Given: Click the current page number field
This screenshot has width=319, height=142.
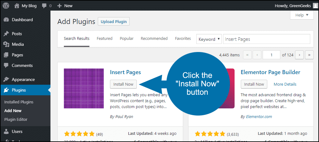Looking at the screenshot, I should pyautogui.click(x=271, y=55).
